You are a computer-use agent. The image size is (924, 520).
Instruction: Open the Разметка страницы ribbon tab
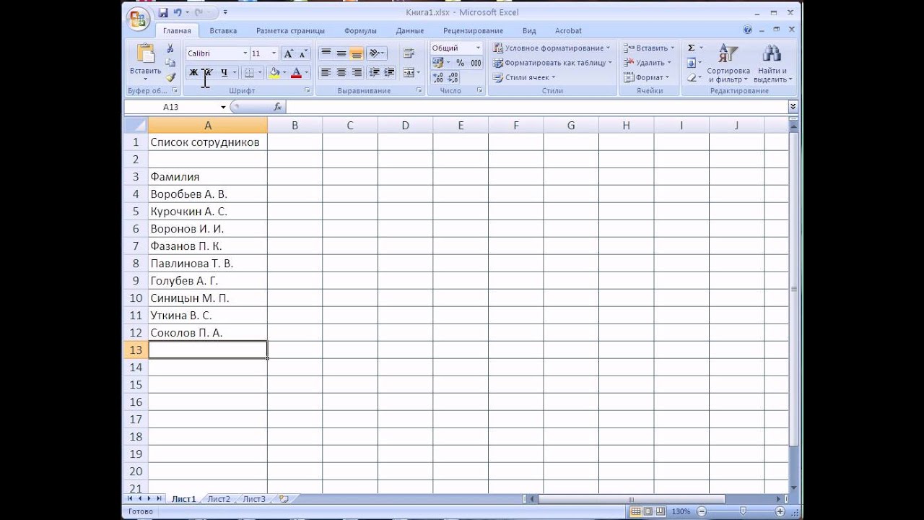[290, 31]
